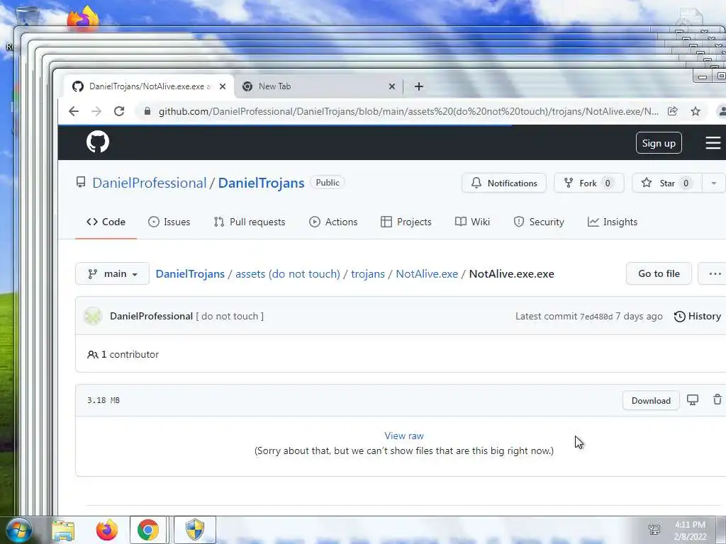Click DanielProfessional avatar in commit row
The height and width of the screenshot is (544, 726).
(93, 316)
